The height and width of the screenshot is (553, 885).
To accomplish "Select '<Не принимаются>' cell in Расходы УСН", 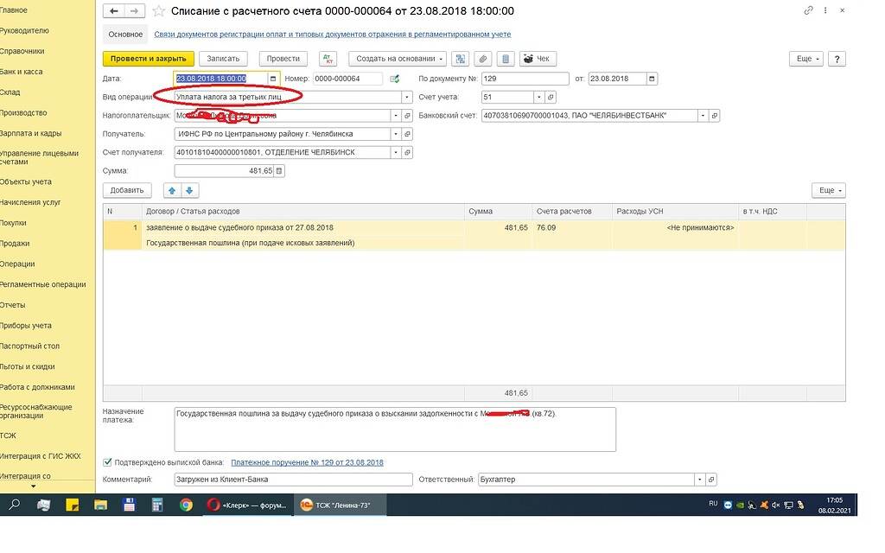I will click(x=675, y=228).
